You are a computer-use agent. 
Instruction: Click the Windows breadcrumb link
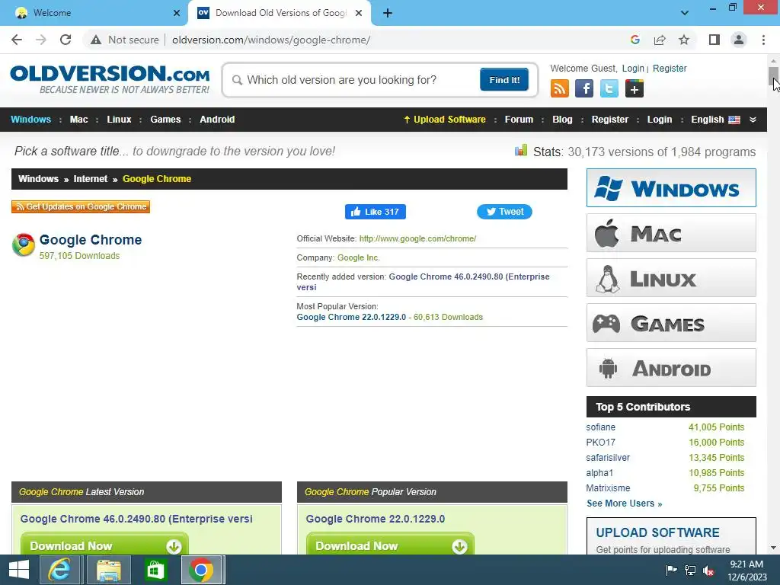click(x=38, y=178)
